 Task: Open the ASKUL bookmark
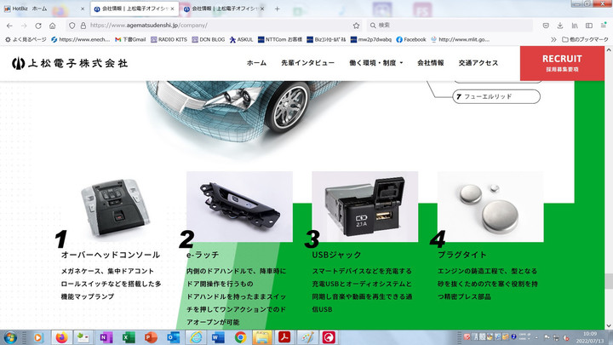point(241,39)
